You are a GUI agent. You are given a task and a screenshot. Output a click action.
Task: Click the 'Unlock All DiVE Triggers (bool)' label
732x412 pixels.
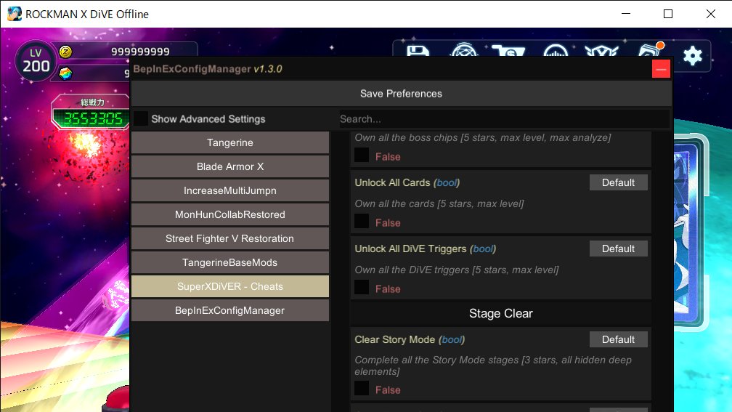(425, 249)
